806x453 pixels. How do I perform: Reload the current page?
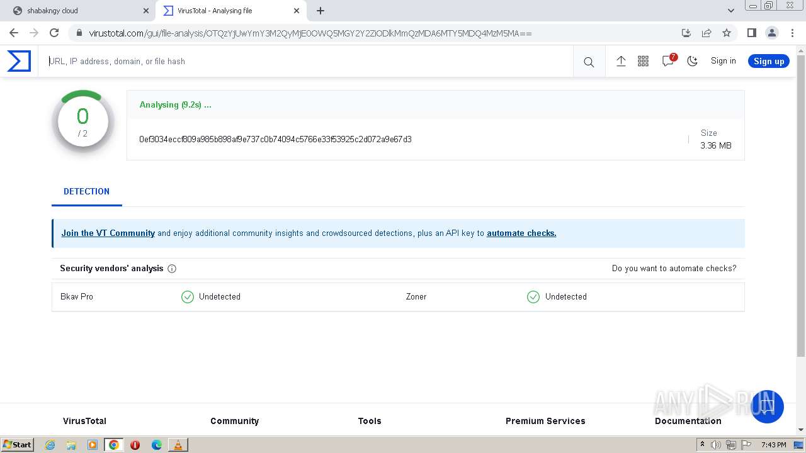tap(54, 33)
